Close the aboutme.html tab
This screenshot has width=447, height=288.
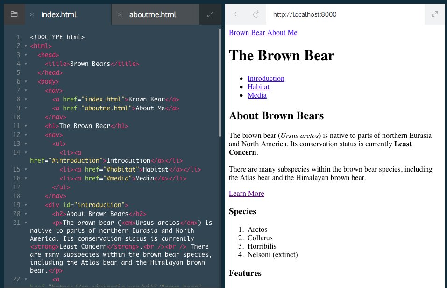tap(120, 14)
